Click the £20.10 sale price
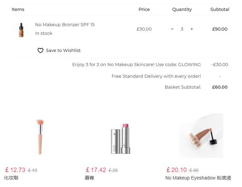Screen dimensions: 242x187 click(x=177, y=170)
